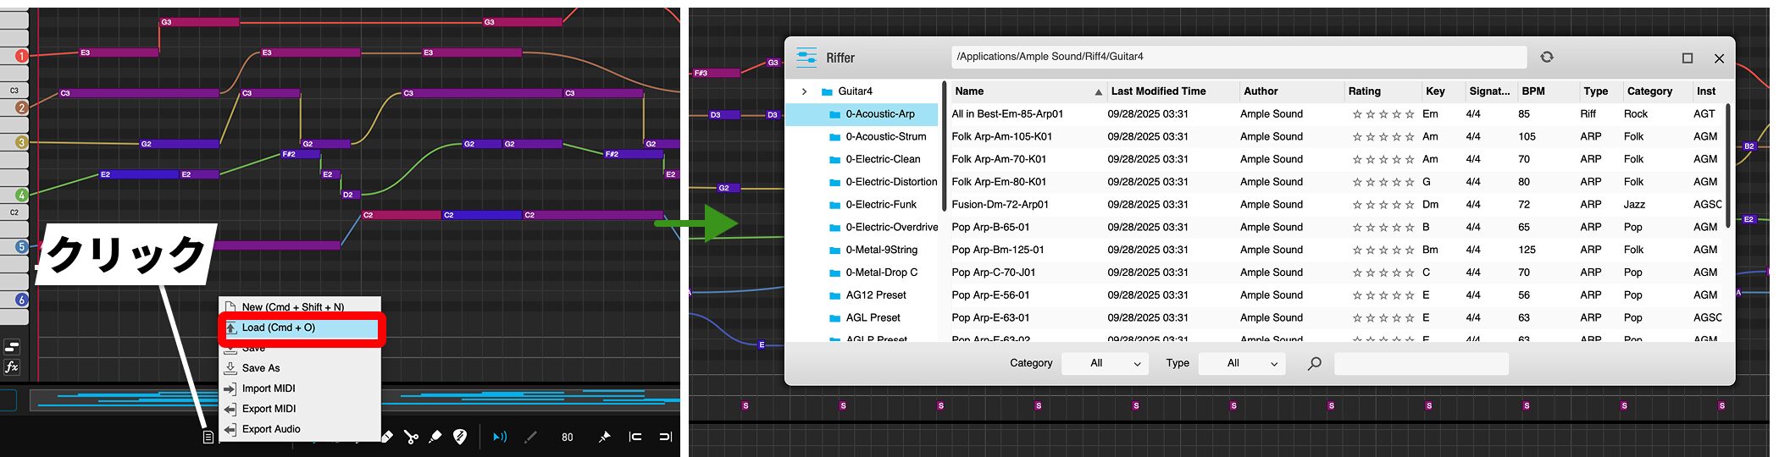
Task: Rate Folk Arp-Em-80-K01 with stars
Action: tap(1383, 183)
